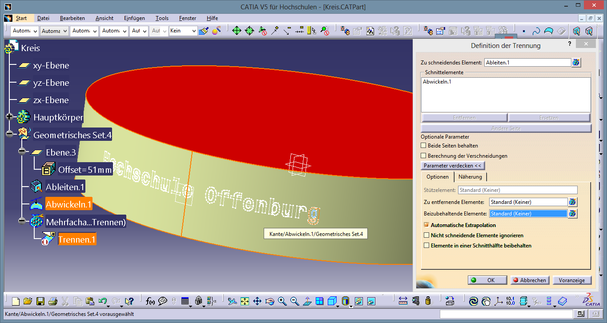Image resolution: width=607 pixels, height=323 pixels.
Task: Click the Painter brush icon in graphic properties
Action: tap(204, 31)
